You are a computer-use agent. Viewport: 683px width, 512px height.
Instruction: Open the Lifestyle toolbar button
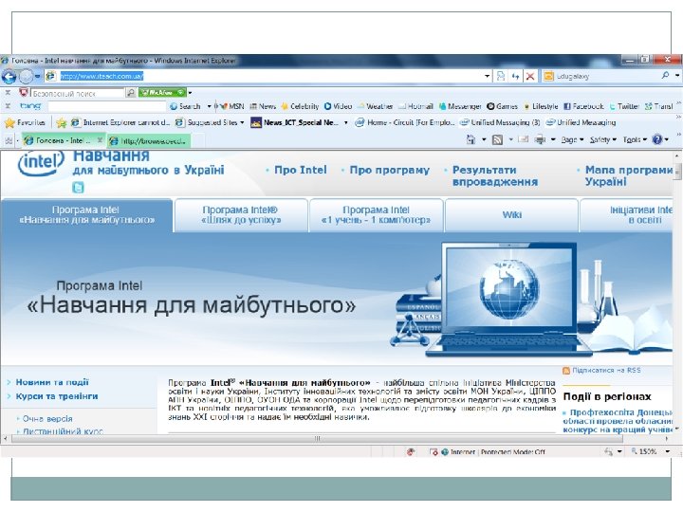click(x=541, y=106)
